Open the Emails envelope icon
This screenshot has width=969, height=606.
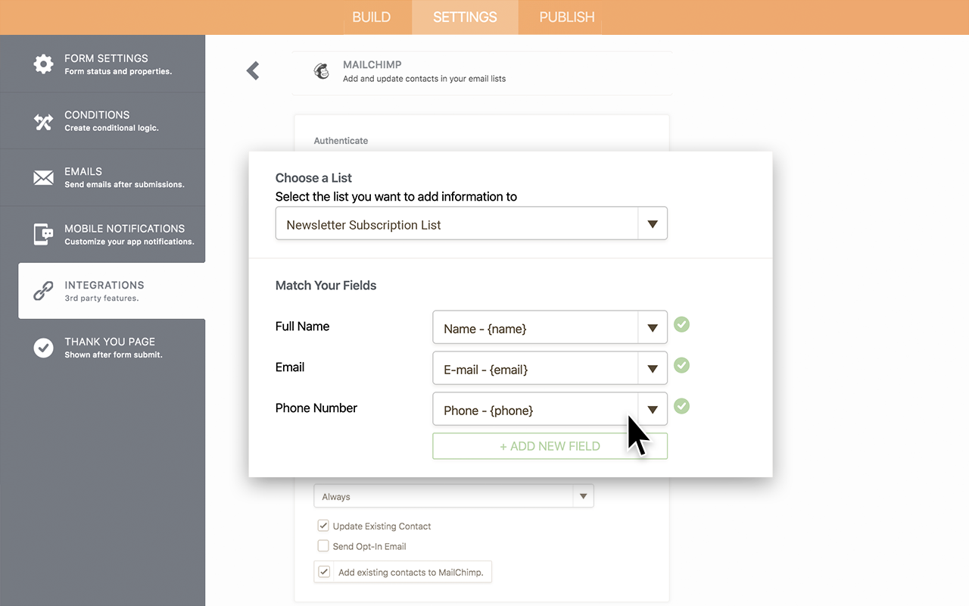tap(43, 177)
